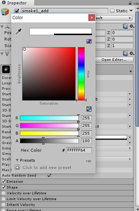Screen dimensions: 139x211
Task: Adjust the Alpha channel slider
Action: [49, 141]
